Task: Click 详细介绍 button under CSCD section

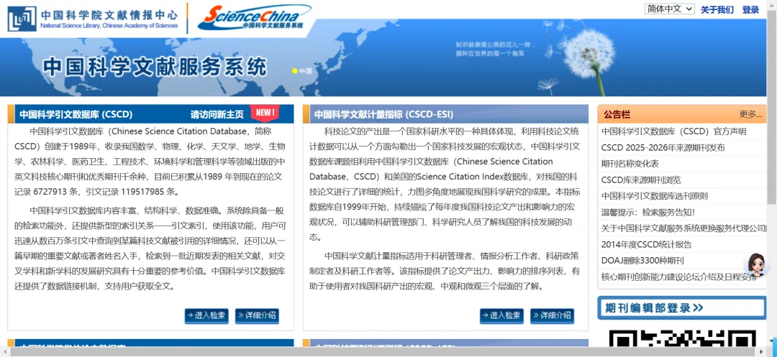Action: coord(257,315)
